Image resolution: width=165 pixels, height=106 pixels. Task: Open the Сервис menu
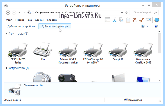(x=39, y=20)
